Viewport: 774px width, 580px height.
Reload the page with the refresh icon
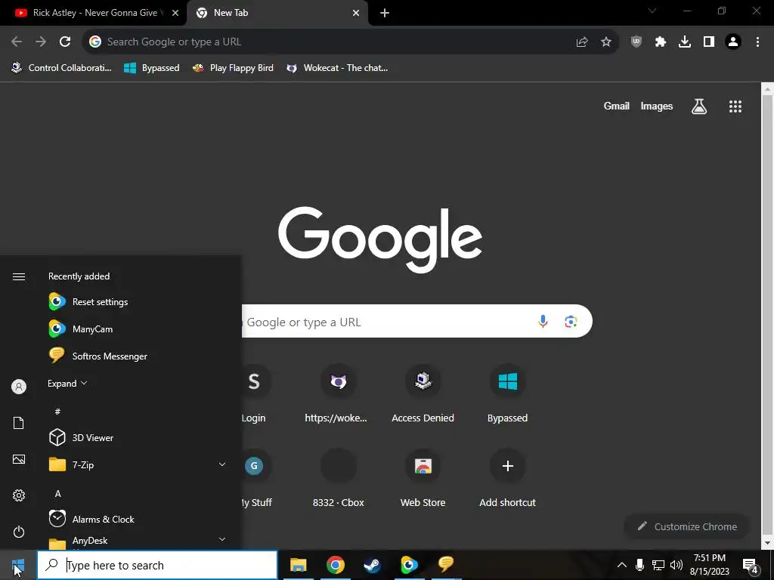pyautogui.click(x=65, y=42)
